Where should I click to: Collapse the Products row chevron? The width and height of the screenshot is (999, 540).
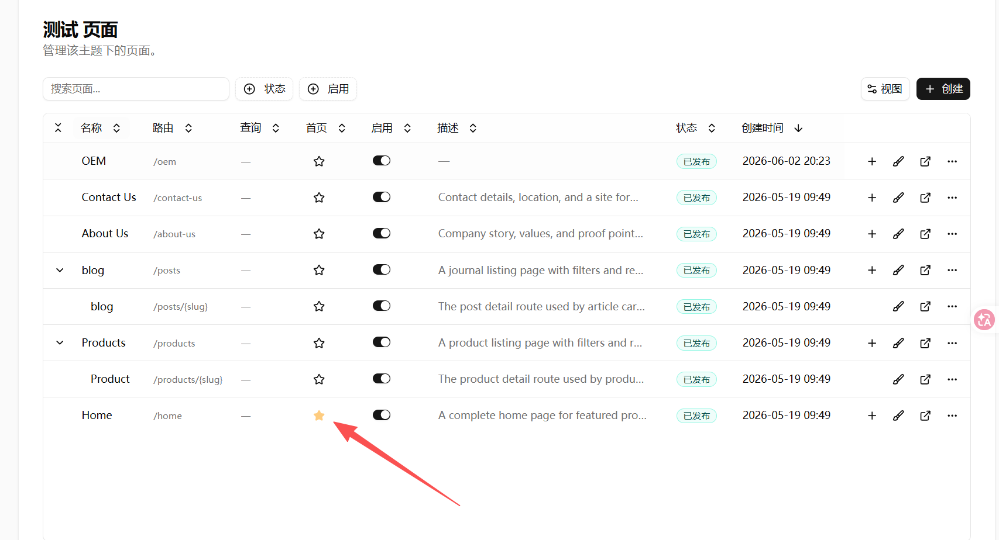[60, 342]
